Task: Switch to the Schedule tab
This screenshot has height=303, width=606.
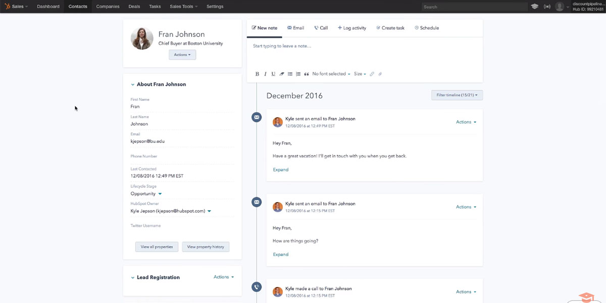Action: coord(427,28)
